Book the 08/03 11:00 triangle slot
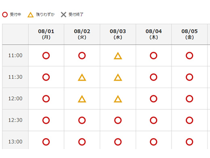210x158 pixels. pos(118,56)
